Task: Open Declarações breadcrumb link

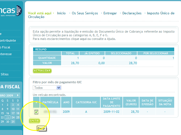Action: point(132,13)
